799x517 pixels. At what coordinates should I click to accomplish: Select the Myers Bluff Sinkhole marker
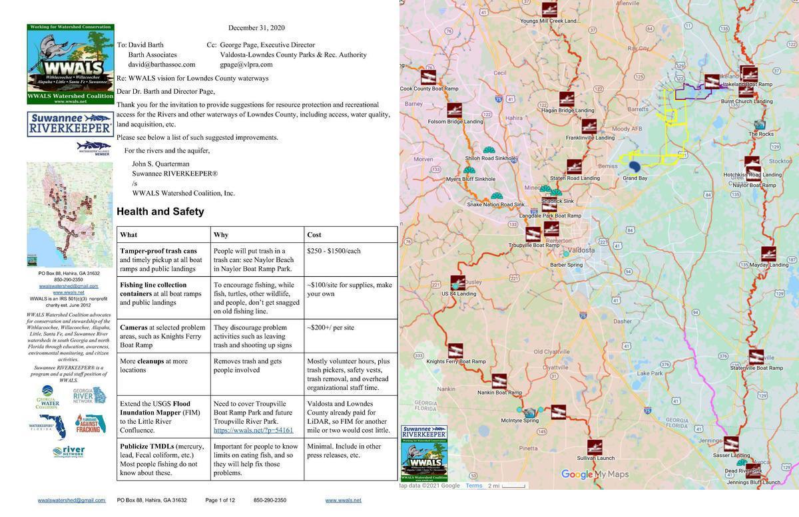[469, 170]
